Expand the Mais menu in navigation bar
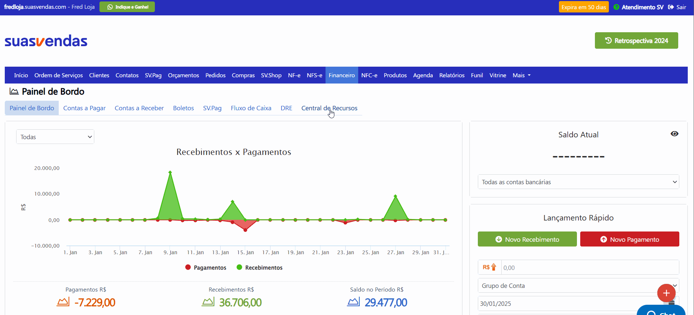Viewport: 694px width, 315px height. [522, 75]
